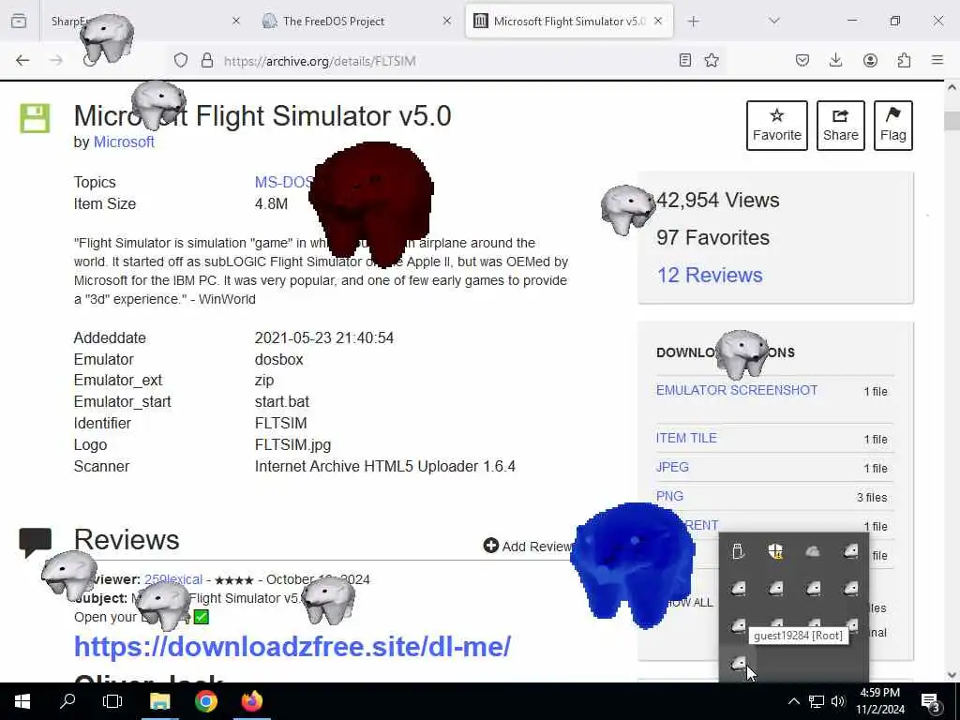The height and width of the screenshot is (720, 960).
Task: Open the Firefox View icon beside tabs
Action: (19, 21)
